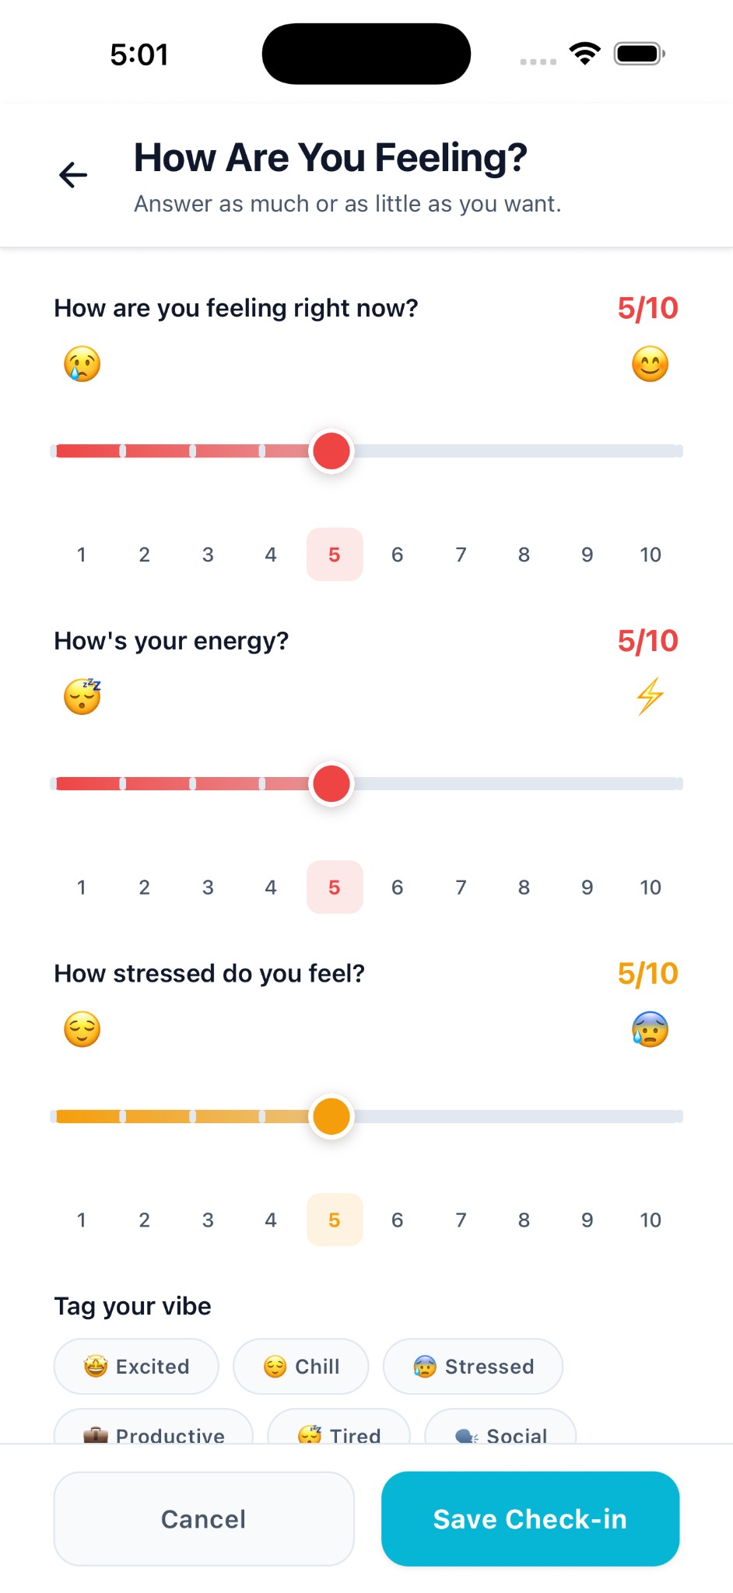Tap the anxious sweating face stress emoji
The image size is (733, 1593).
650,1029
